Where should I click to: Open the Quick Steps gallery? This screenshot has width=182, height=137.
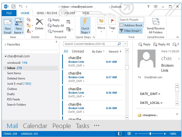click(x=85, y=26)
